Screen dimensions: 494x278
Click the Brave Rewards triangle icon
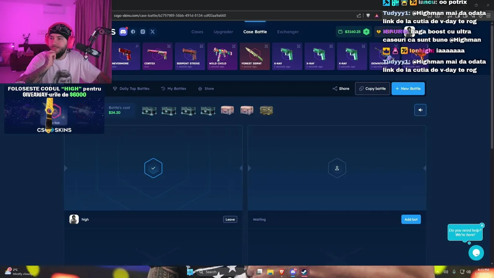(x=377, y=15)
